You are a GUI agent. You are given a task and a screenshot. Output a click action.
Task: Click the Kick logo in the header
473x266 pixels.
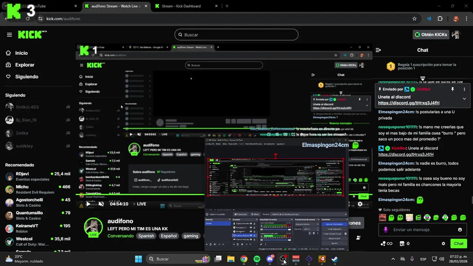pyautogui.click(x=33, y=34)
